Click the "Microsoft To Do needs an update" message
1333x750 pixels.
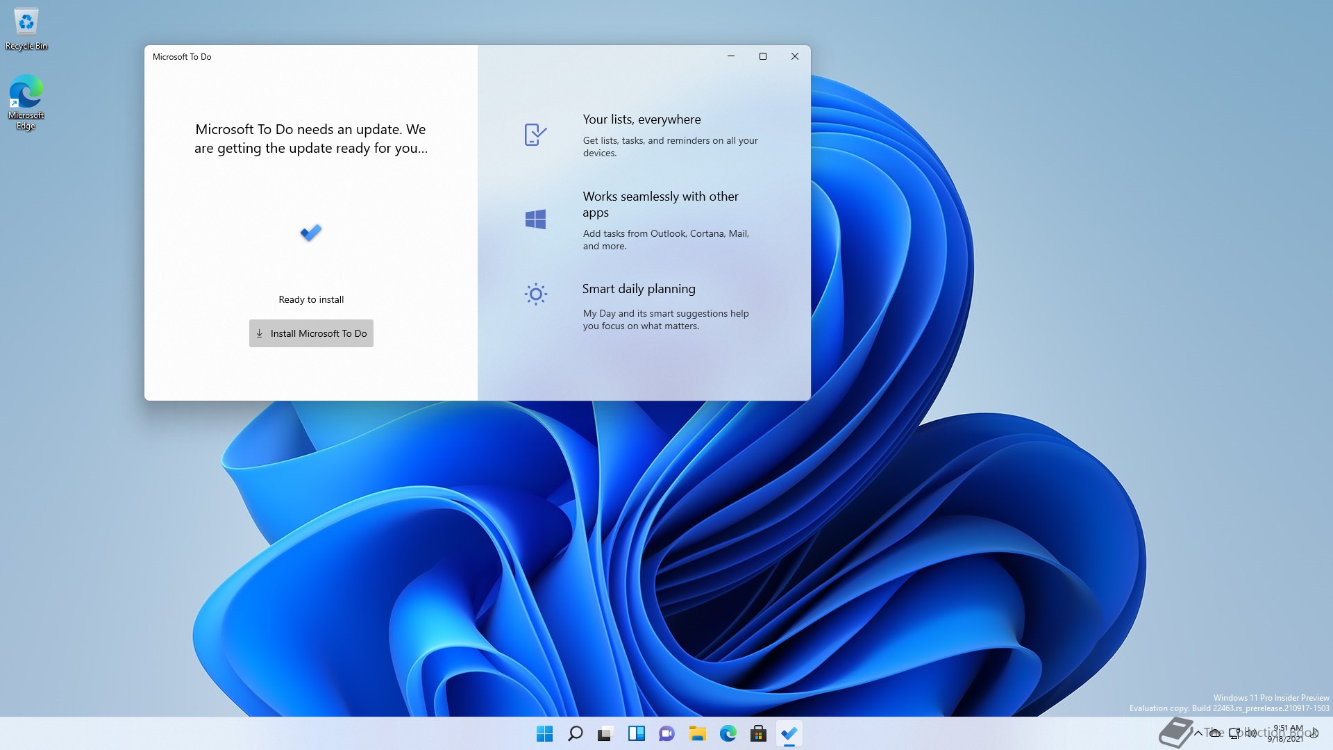(310, 139)
